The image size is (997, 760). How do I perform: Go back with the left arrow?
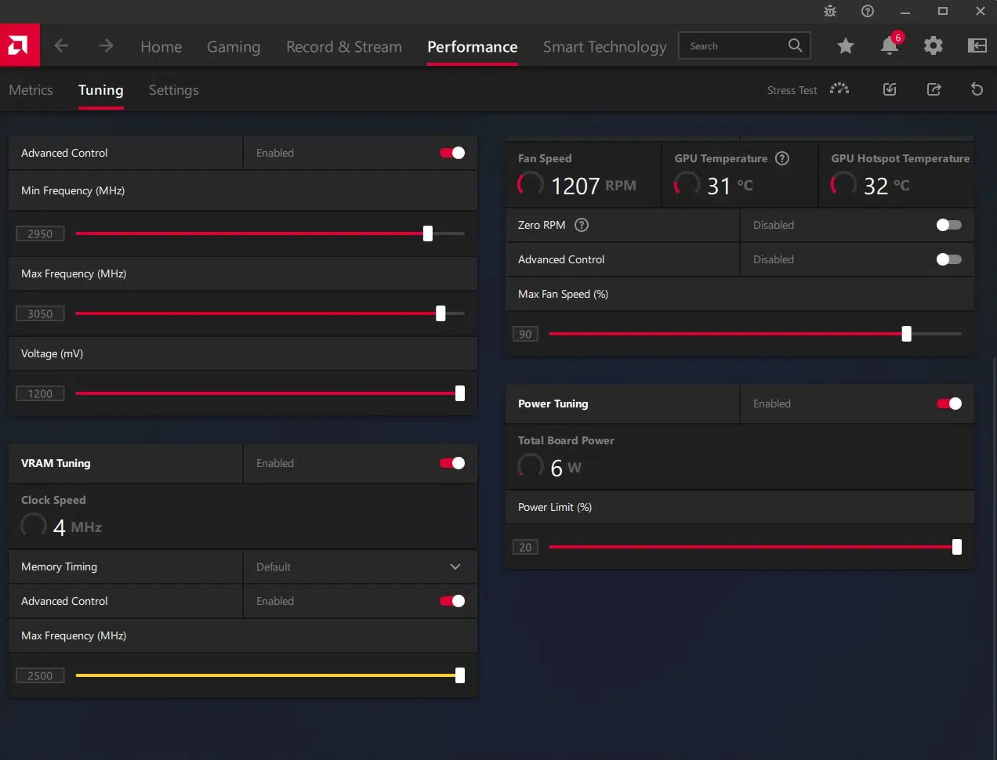pos(61,45)
